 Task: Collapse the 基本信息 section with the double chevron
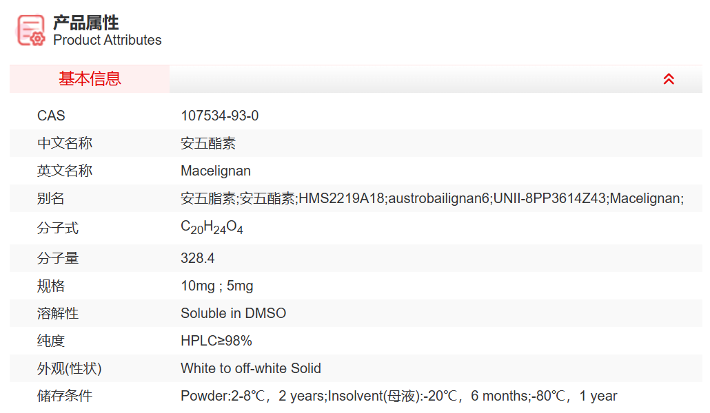(668, 79)
